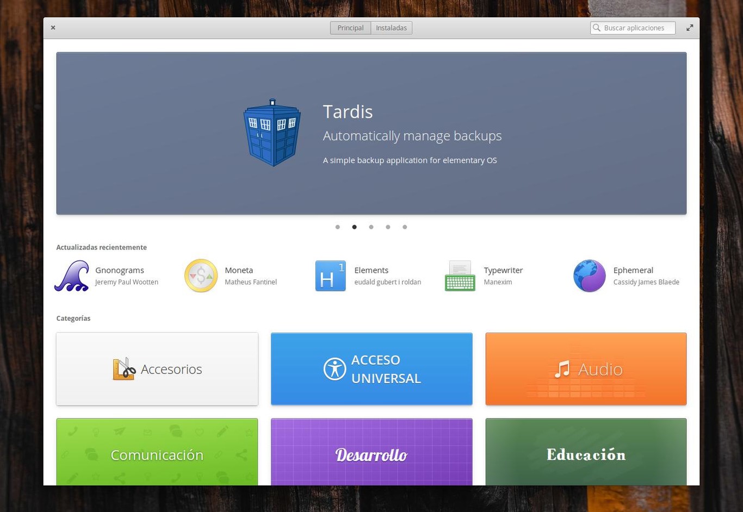Open the Desarrollo category

371,454
